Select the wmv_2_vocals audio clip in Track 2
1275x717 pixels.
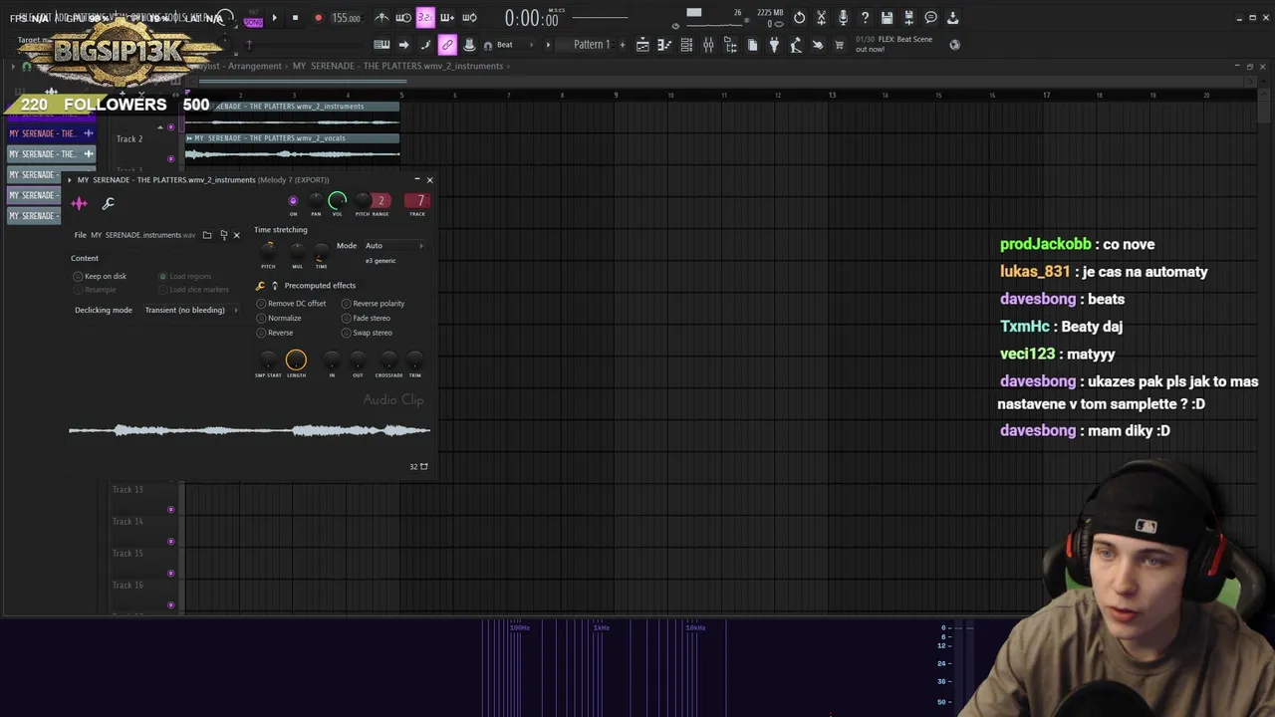point(292,147)
